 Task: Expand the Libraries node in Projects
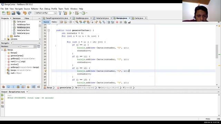click(x=5, y=39)
